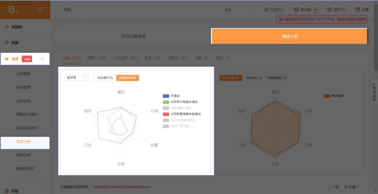Open 携程得分提升 in the sidebar

tap(27, 115)
